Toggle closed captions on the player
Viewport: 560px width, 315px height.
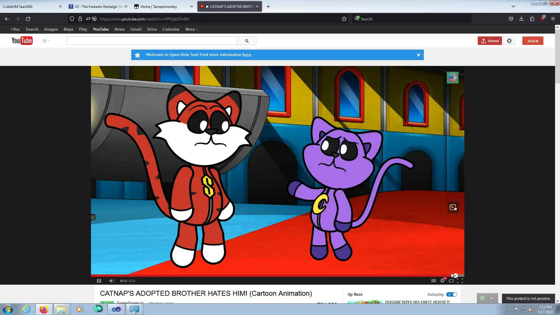(x=434, y=281)
